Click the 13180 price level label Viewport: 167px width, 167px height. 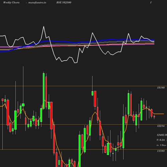tap(161, 88)
